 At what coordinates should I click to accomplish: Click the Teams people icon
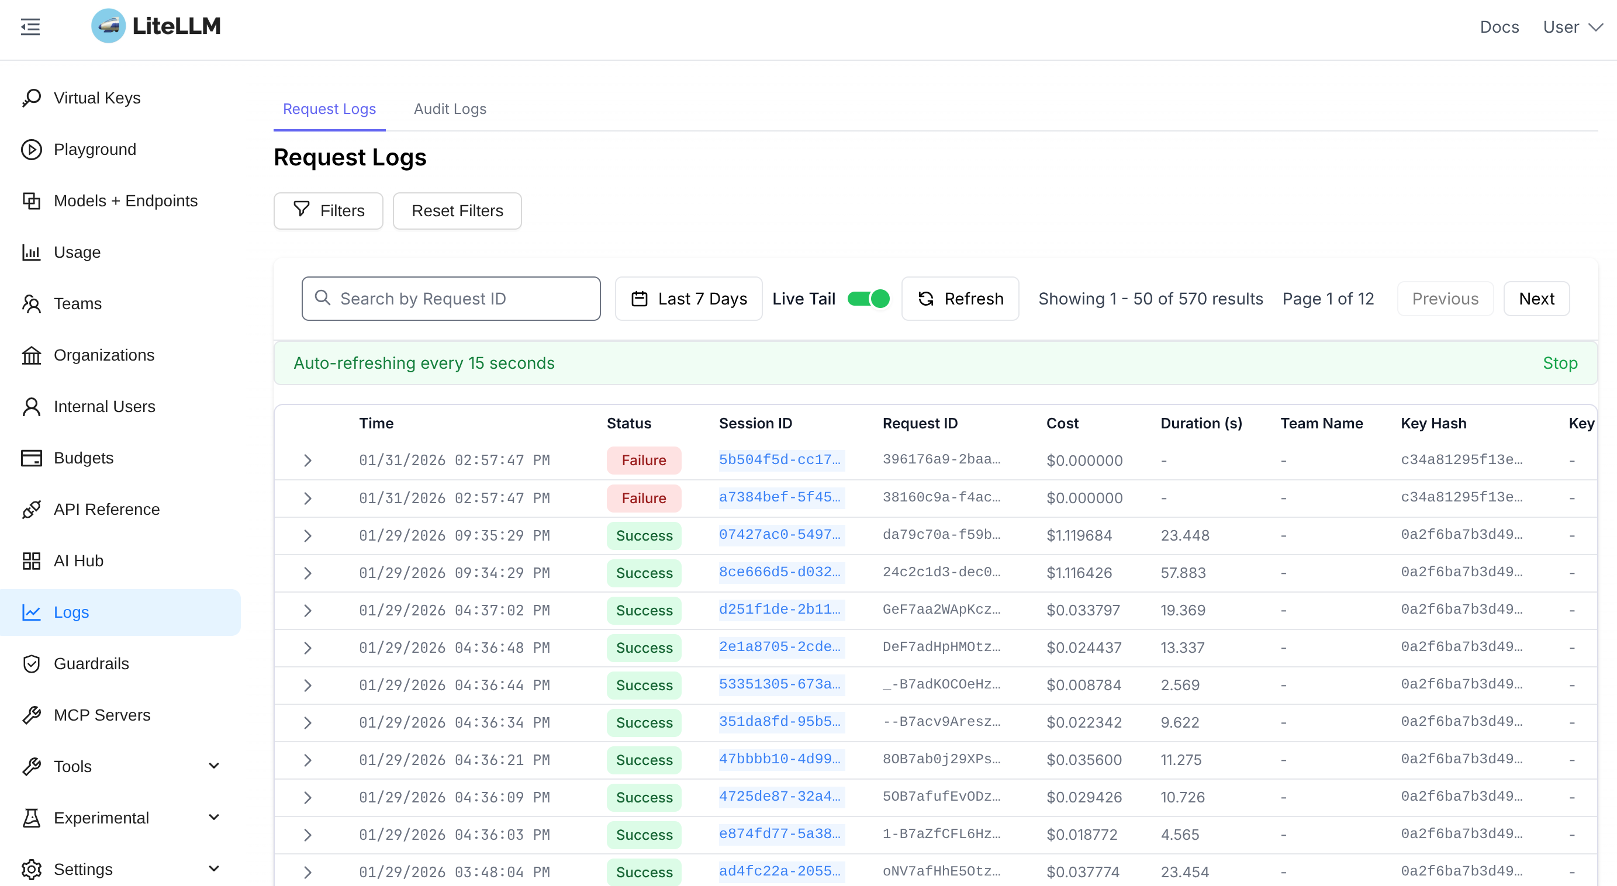pos(32,304)
